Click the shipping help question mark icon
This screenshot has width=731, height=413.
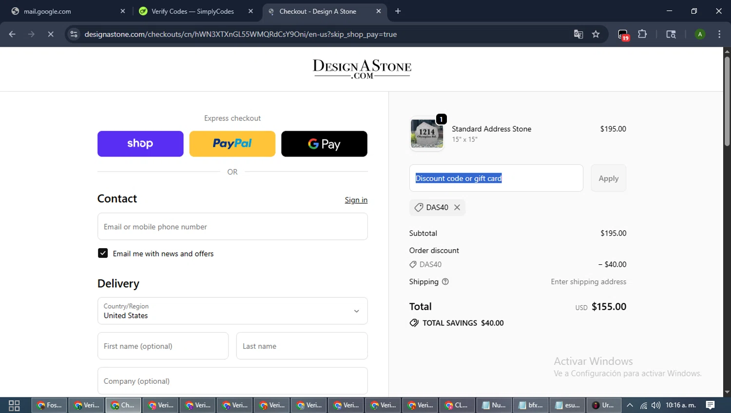[445, 281]
